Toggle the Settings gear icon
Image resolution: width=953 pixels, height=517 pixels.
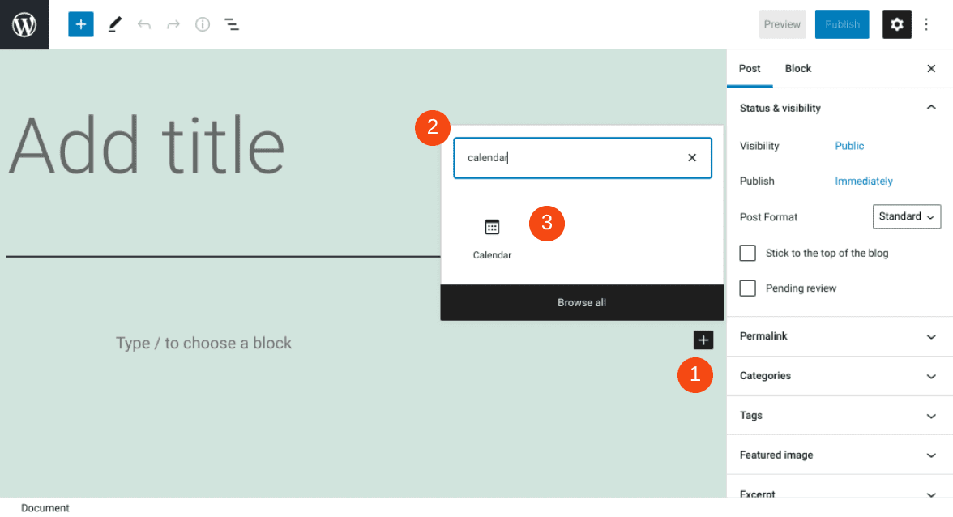click(x=896, y=24)
